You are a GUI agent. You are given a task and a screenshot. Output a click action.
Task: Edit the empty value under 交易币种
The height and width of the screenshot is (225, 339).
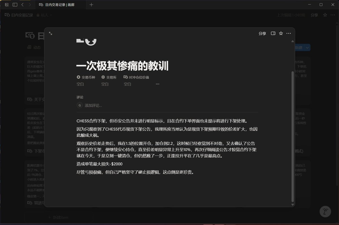click(x=81, y=84)
